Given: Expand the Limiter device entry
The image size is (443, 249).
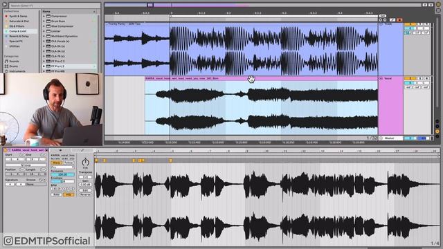Looking at the screenshot, I should tap(44, 31).
